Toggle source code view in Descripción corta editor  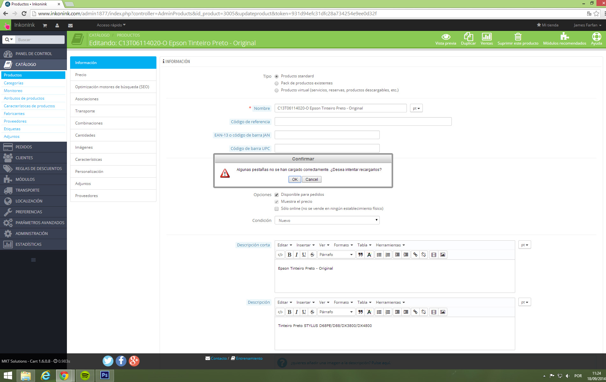[x=280, y=255]
